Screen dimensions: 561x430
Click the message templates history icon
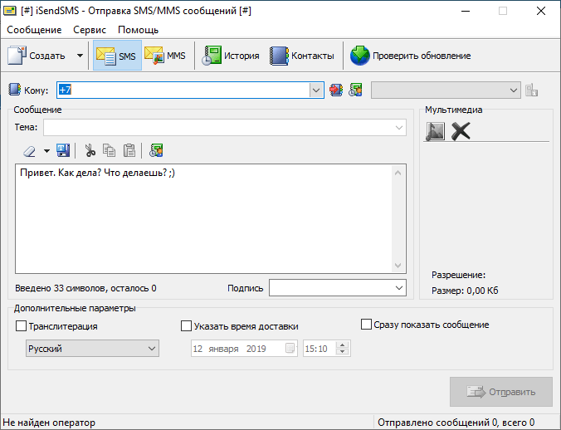click(x=156, y=150)
